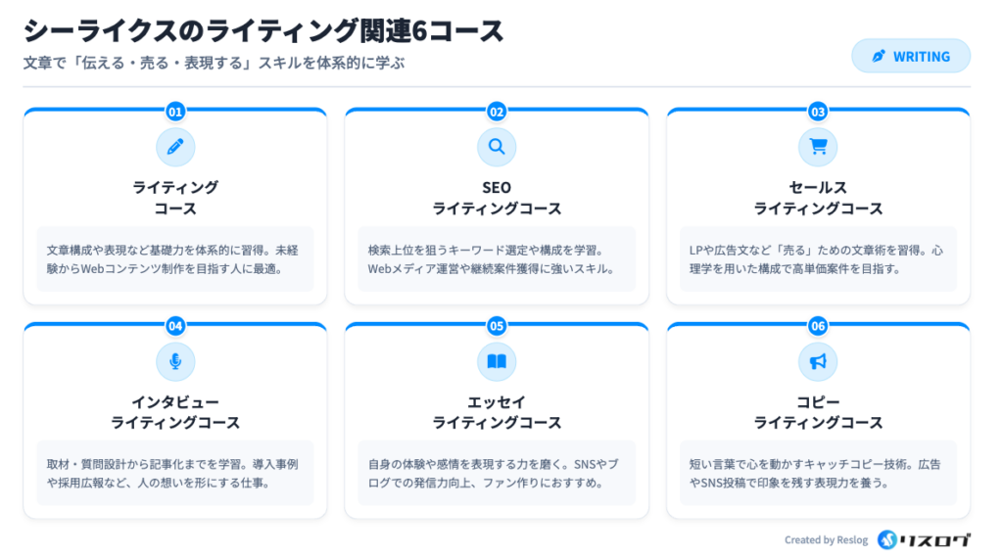Select the number 04 badge
The height and width of the screenshot is (557, 1003).
175,326
